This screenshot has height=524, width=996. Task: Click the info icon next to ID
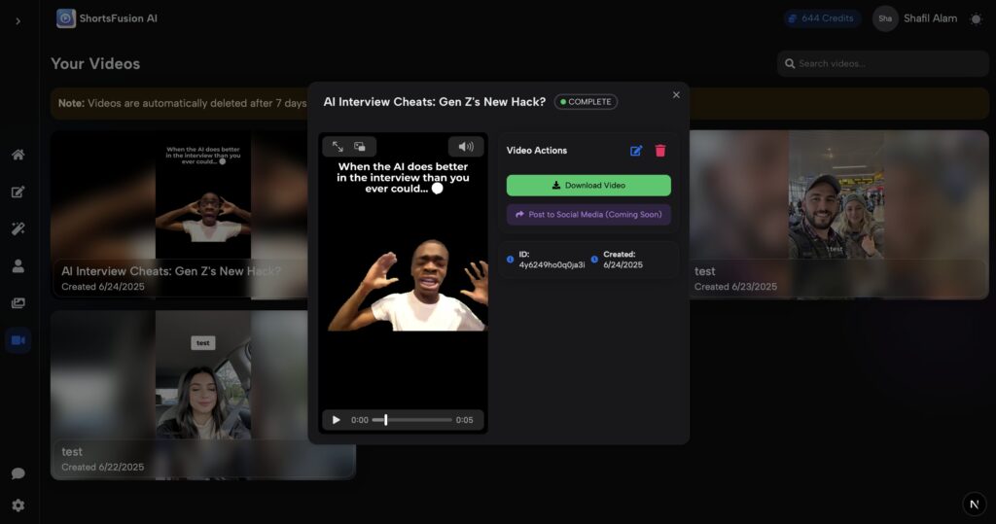tap(510, 260)
